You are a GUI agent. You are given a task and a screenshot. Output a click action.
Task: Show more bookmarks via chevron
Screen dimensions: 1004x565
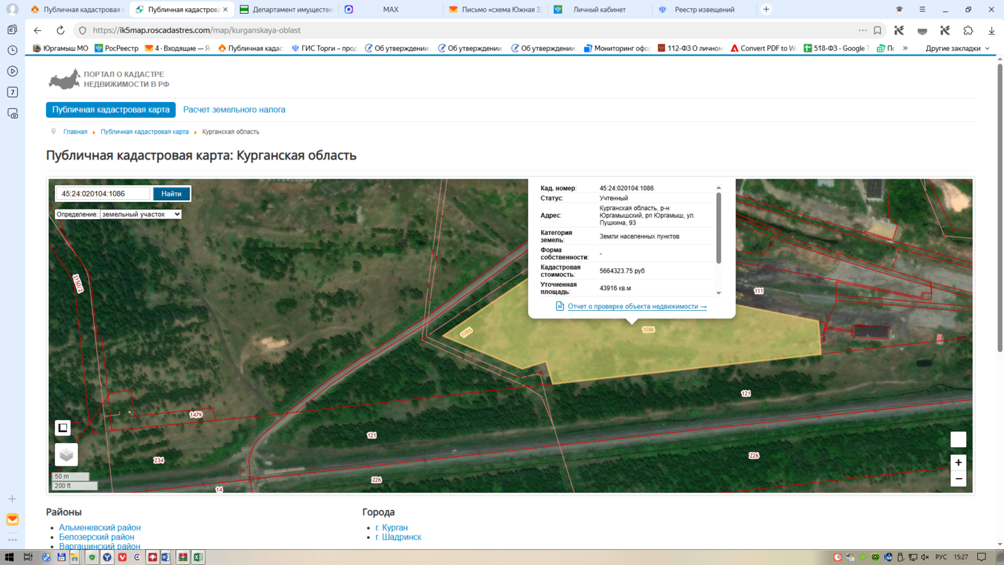[906, 48]
